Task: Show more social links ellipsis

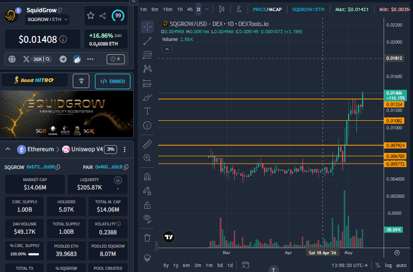Action: point(90,59)
